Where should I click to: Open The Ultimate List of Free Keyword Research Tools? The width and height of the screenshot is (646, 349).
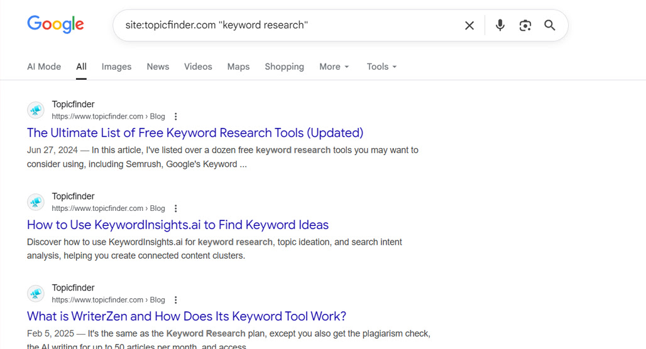pos(195,133)
